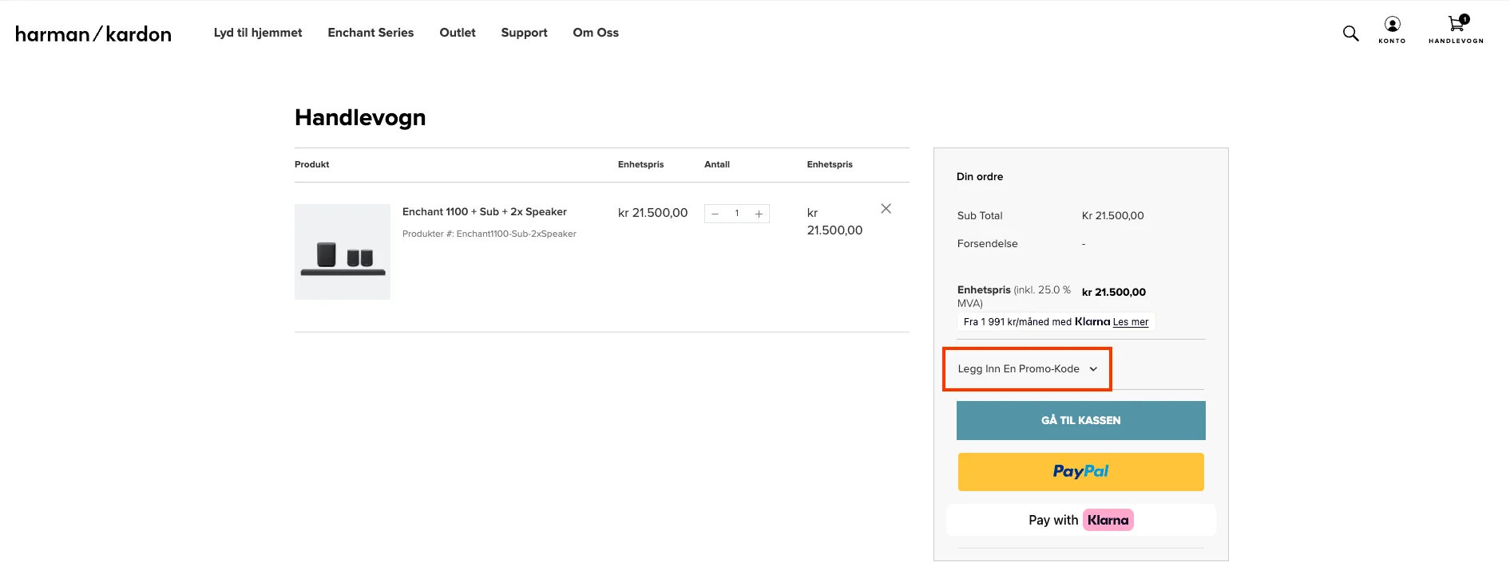Choose Pay with Klarna button

(x=1080, y=520)
